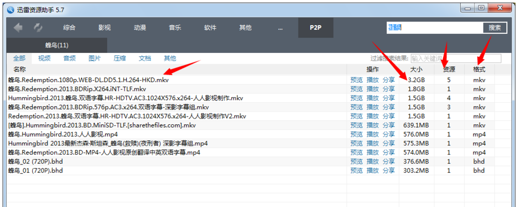Click resource count 4 in HR-HDTV row

(x=449, y=98)
